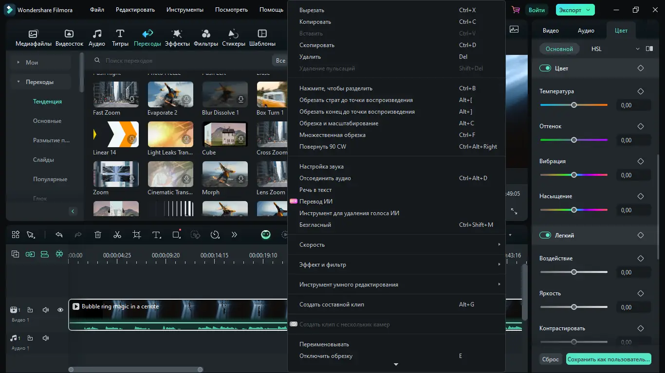Expand the Скорость submenu
Screen dimensions: 665x373
click(x=397, y=245)
